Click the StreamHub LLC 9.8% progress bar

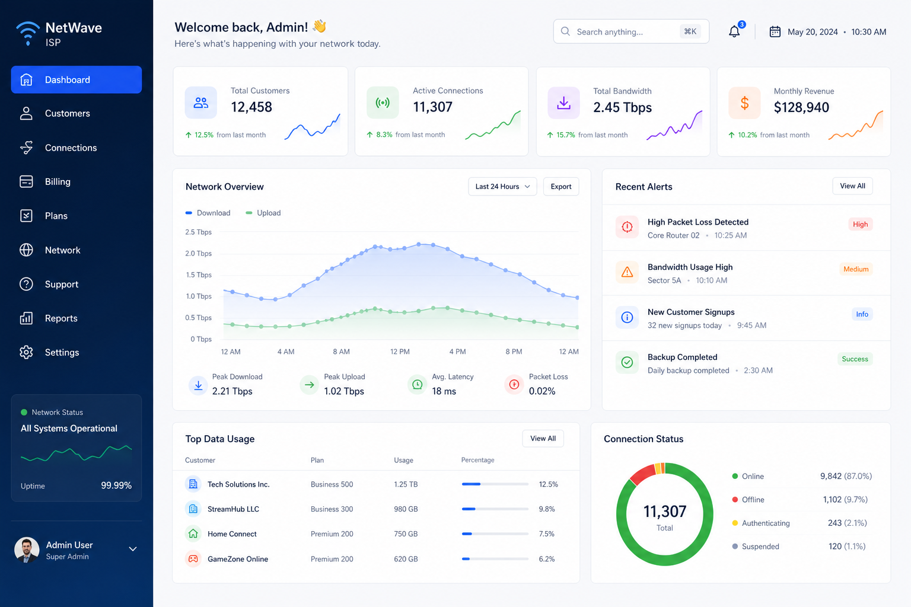(495, 509)
